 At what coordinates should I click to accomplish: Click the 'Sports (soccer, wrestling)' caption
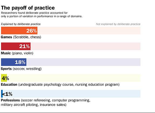[21, 69]
